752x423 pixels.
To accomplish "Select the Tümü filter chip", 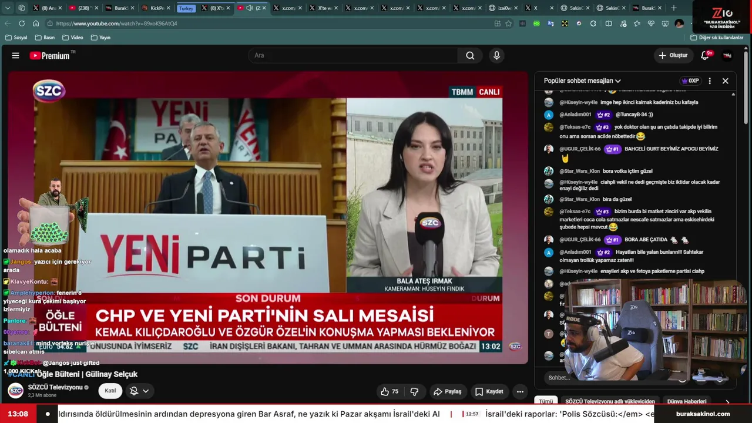I will point(546,401).
